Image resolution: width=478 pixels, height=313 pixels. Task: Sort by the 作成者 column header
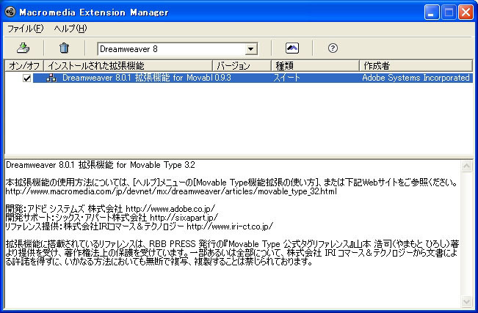[x=416, y=65]
